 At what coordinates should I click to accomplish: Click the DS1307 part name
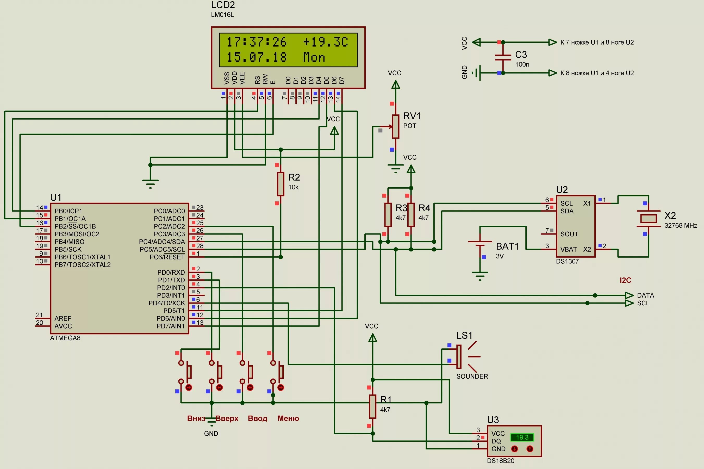567,261
